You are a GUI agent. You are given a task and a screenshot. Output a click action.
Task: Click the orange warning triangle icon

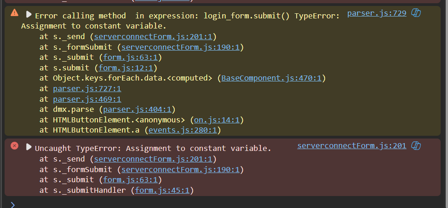pyautogui.click(x=15, y=13)
